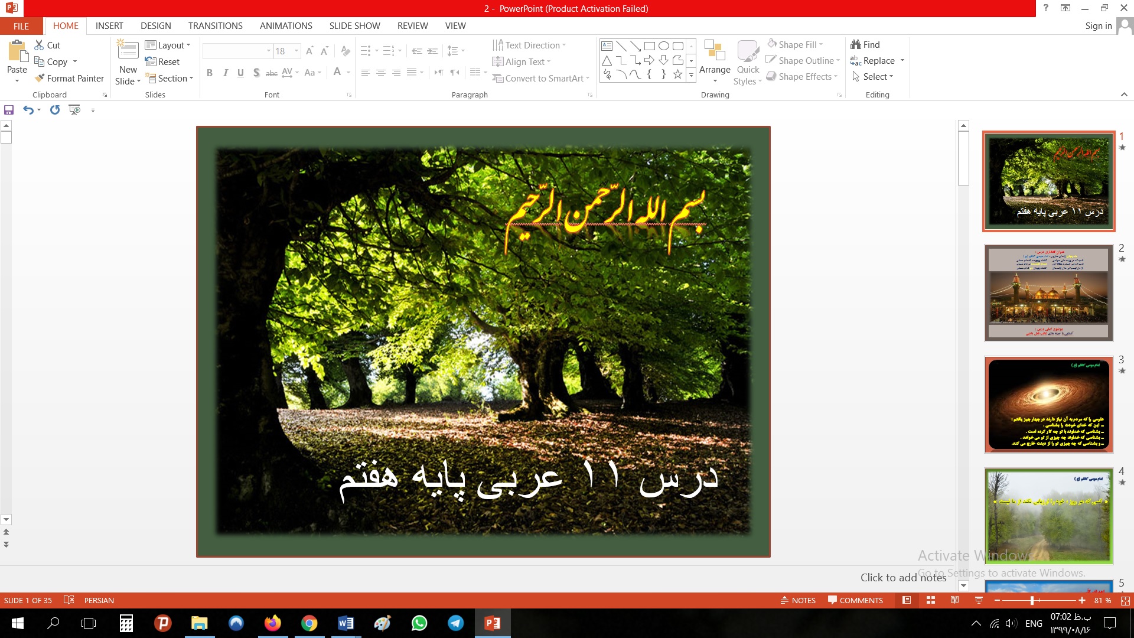Open the font size combo box arrow
This screenshot has width=1134, height=638.
pos(296,51)
